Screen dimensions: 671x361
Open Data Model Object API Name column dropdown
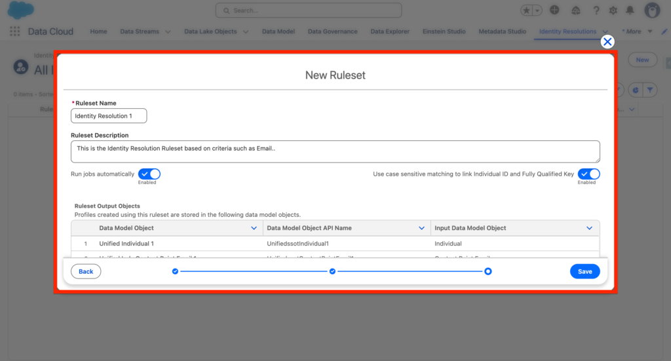[x=422, y=228]
